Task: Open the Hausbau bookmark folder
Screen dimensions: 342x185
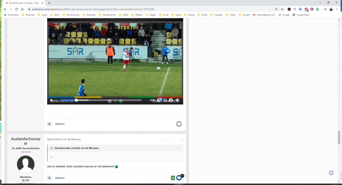Action: point(216,15)
